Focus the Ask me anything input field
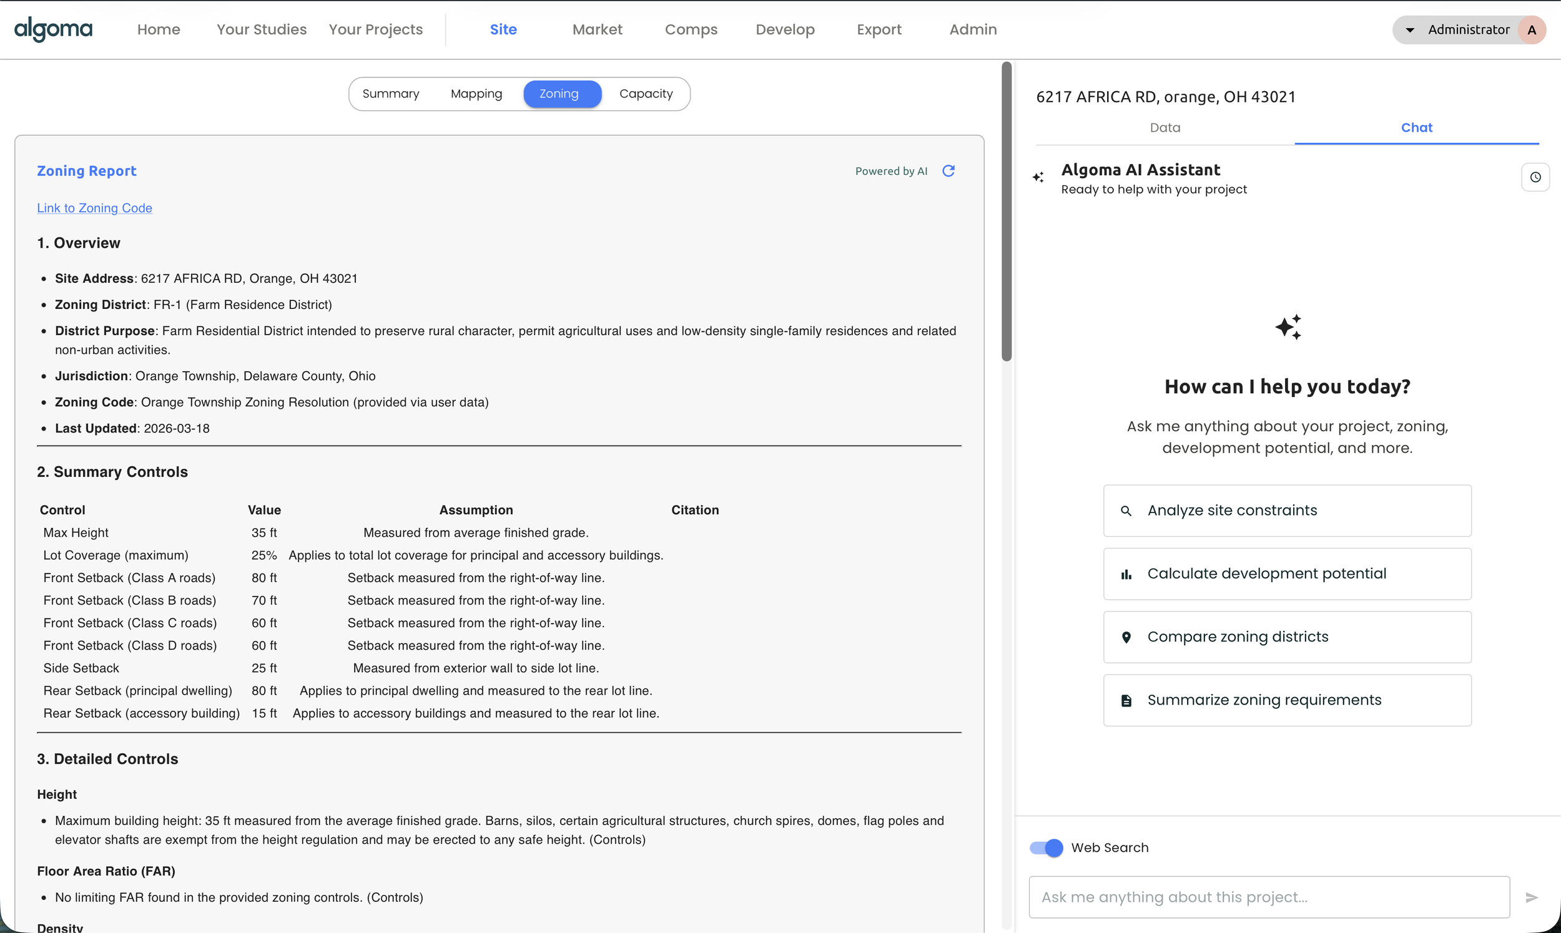The width and height of the screenshot is (1561, 933). pos(1269,897)
